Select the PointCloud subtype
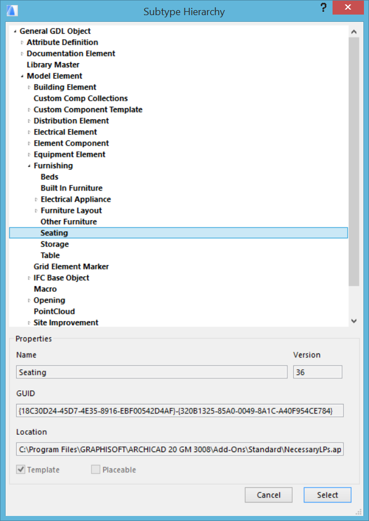This screenshot has width=369, height=521. point(54,311)
